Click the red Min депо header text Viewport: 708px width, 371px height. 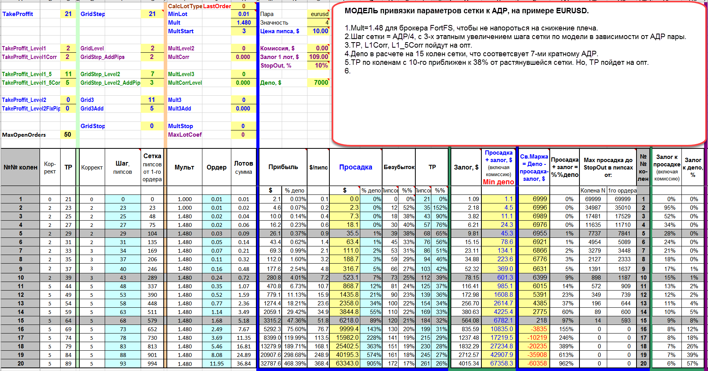click(x=499, y=182)
